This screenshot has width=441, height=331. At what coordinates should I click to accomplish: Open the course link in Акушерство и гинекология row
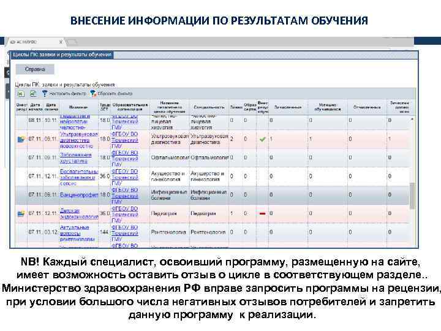(79, 177)
